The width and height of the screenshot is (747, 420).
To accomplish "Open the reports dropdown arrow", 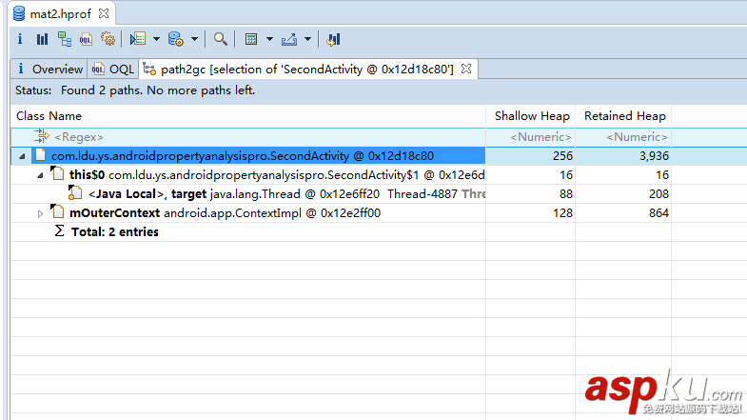I will [156, 39].
